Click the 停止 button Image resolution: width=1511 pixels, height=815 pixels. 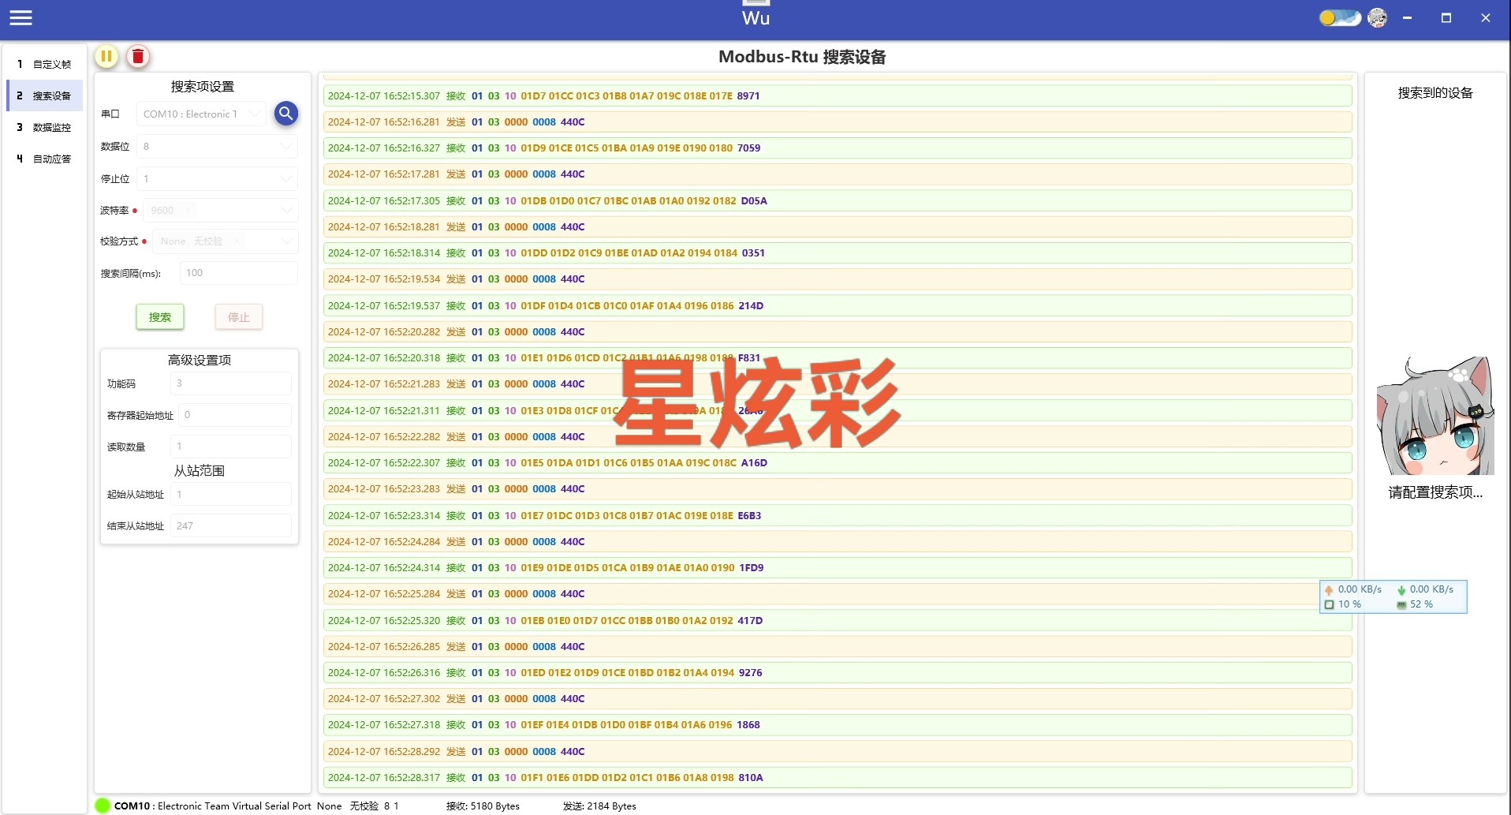point(239,317)
